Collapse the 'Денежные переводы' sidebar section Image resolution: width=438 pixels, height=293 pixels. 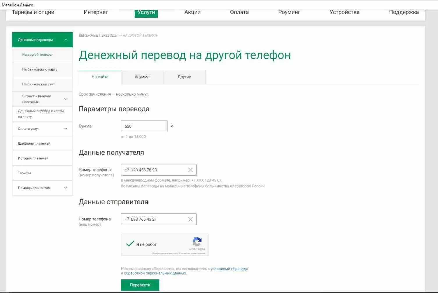[x=66, y=40]
